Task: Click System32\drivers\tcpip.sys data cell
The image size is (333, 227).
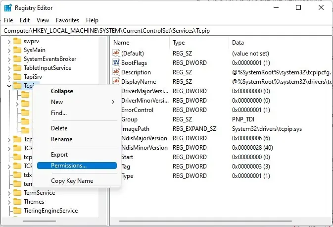Action: point(267,129)
